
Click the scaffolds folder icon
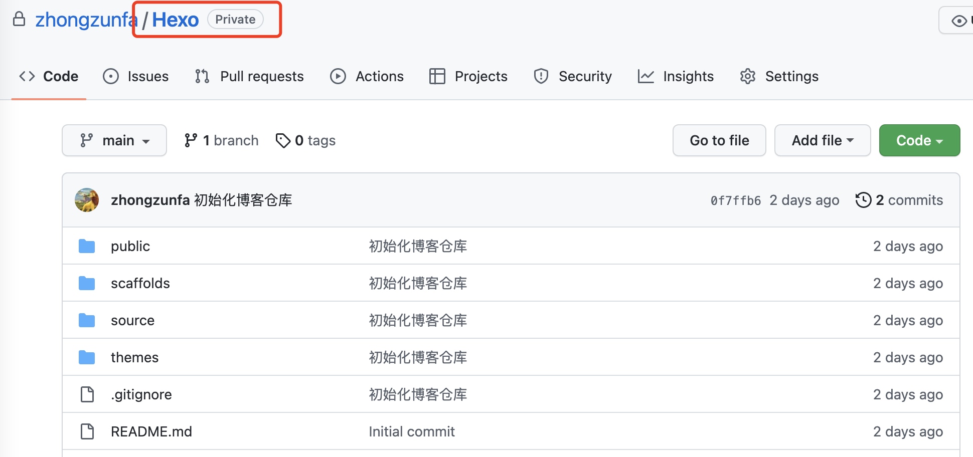point(87,283)
